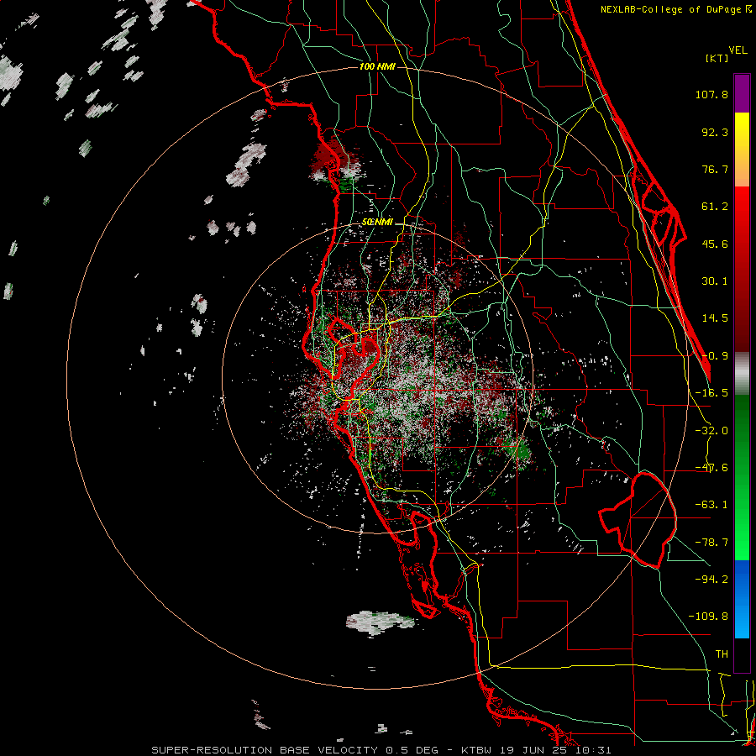
Task: Click the TH label on the legend
Action: tap(722, 654)
